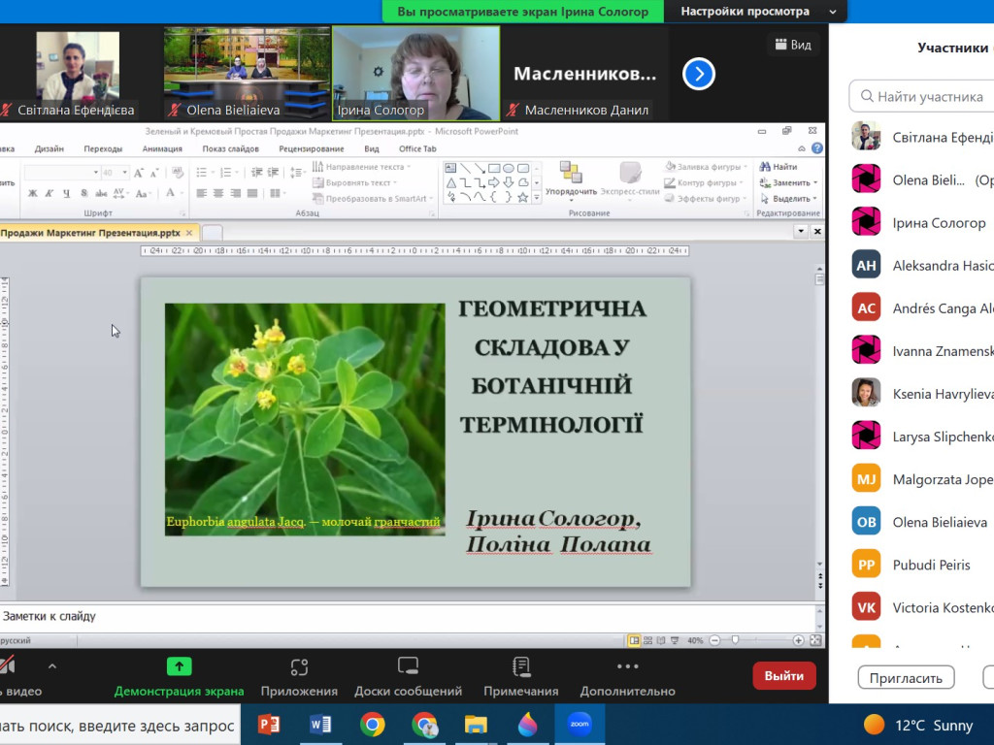Click the zoom-in plus icon
This screenshot has height=745, width=994.
point(798,640)
